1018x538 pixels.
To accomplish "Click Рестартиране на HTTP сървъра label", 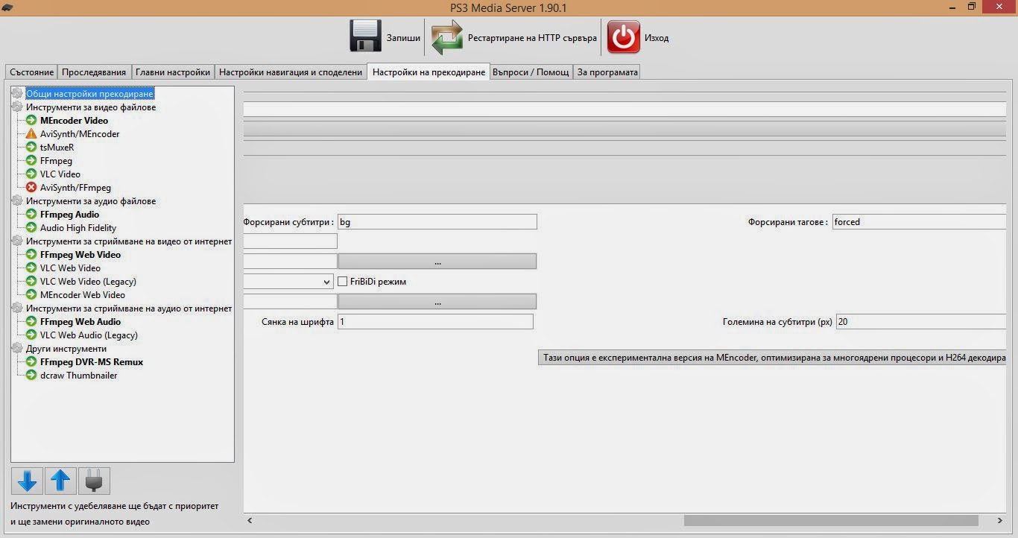I will point(532,38).
